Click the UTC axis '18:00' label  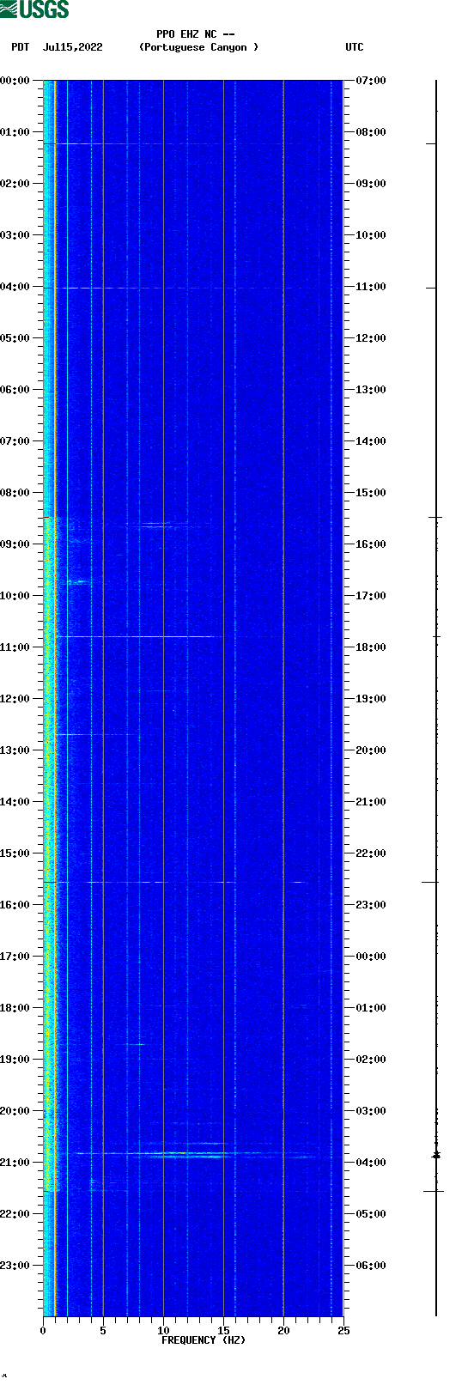click(x=371, y=647)
